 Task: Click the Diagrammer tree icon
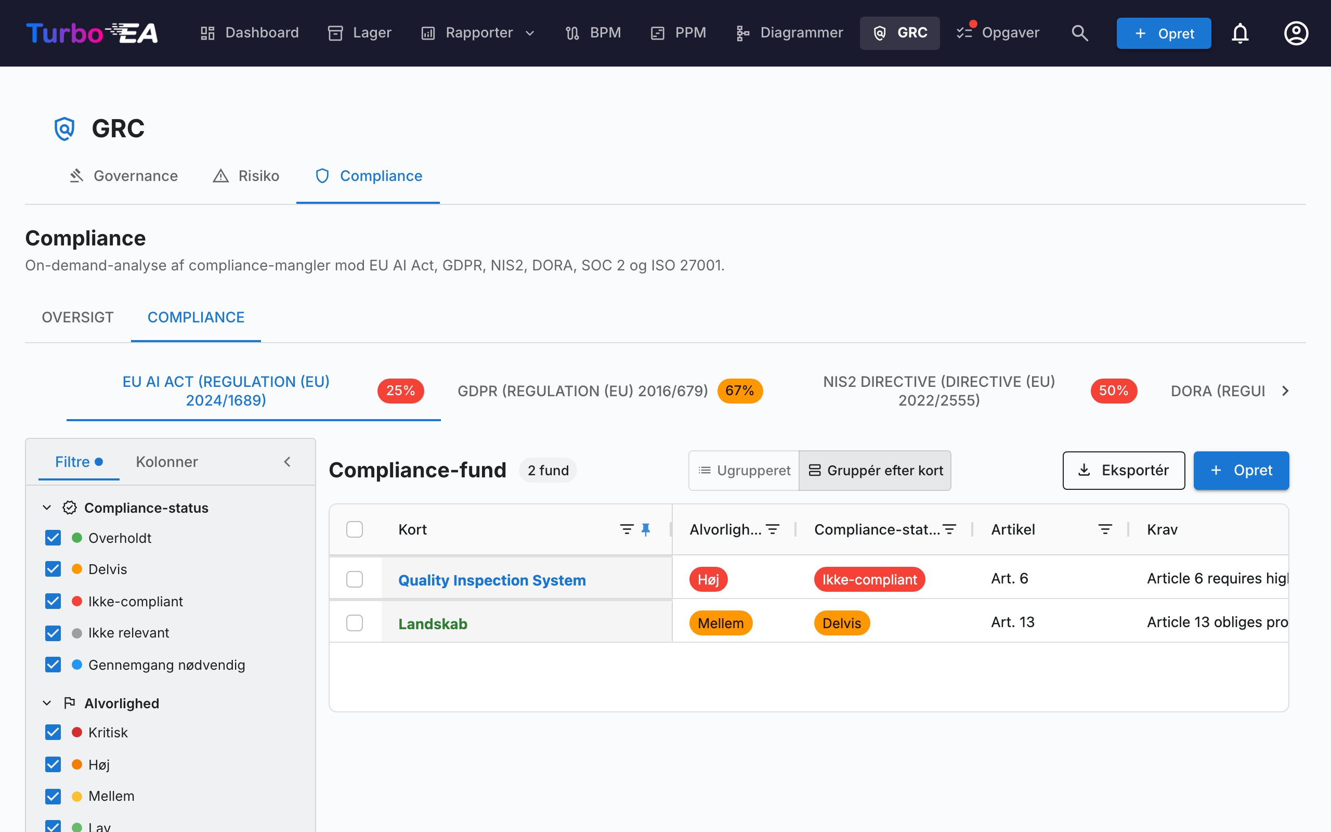(x=742, y=33)
